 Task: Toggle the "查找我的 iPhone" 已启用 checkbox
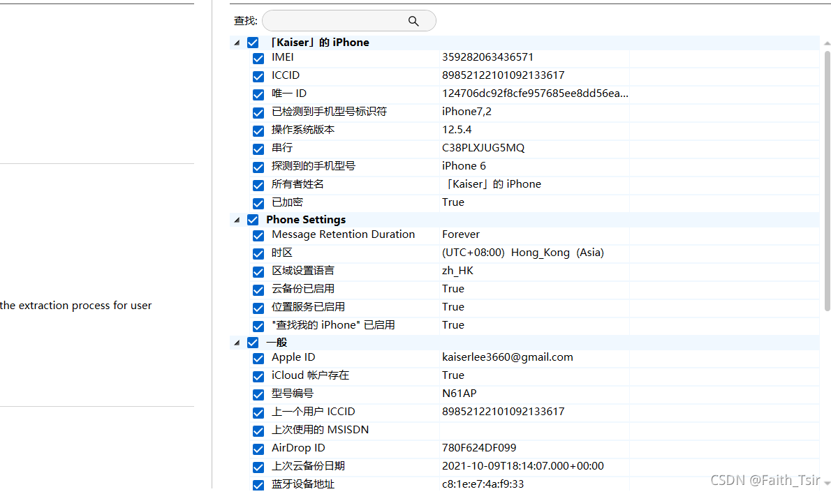coord(258,326)
